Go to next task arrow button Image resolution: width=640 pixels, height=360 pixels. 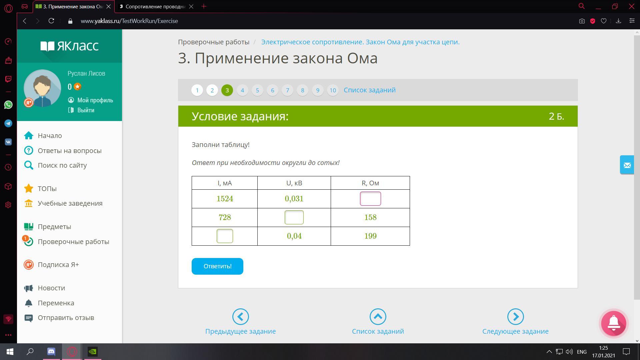click(x=515, y=317)
